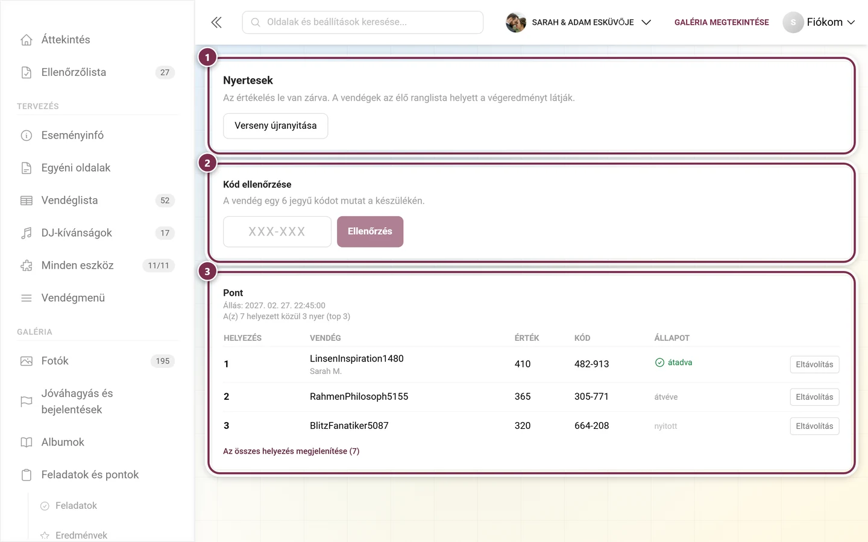The width and height of the screenshot is (868, 542).
Task: Remove BlitzFanatiker5087 with its Eltávolítás button
Action: (814, 426)
